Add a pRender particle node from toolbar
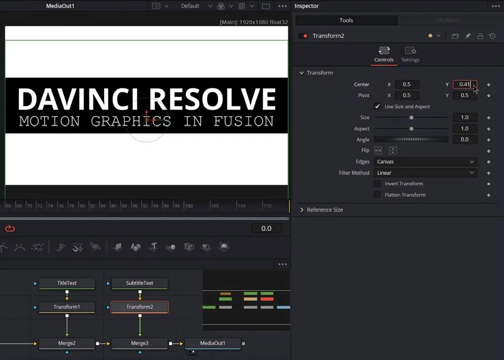 click(96, 247)
